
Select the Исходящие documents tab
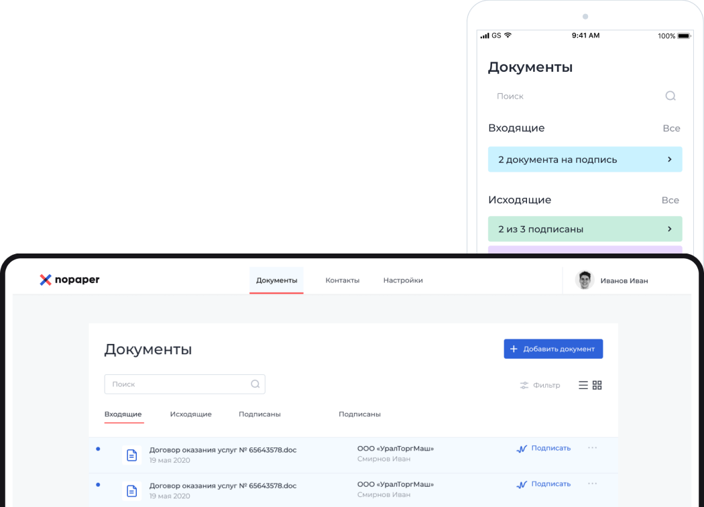click(x=191, y=414)
